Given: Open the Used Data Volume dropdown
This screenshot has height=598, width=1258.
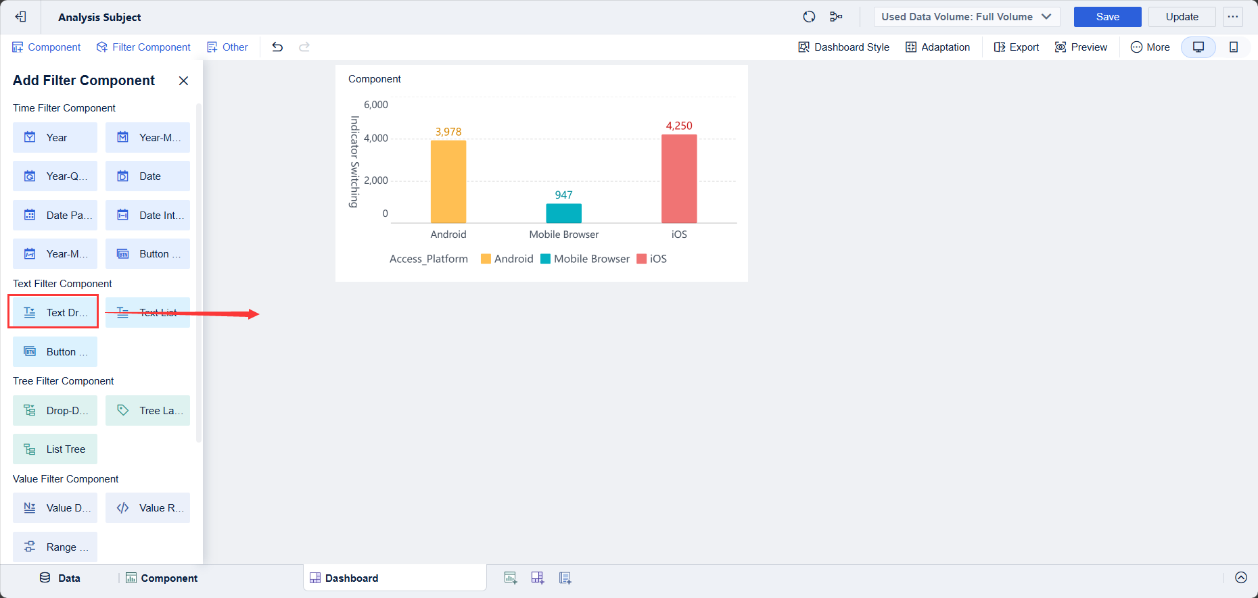Looking at the screenshot, I should point(966,17).
